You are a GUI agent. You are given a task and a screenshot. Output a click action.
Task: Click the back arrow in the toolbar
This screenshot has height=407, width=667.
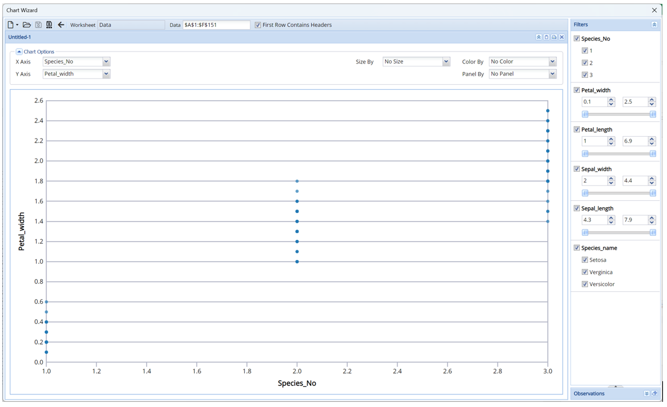tap(61, 25)
